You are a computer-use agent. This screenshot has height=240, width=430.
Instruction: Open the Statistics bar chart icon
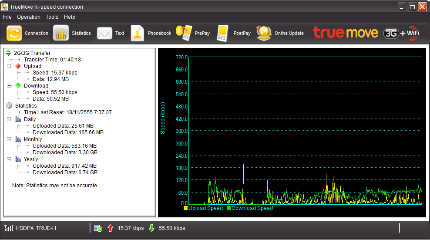click(61, 33)
